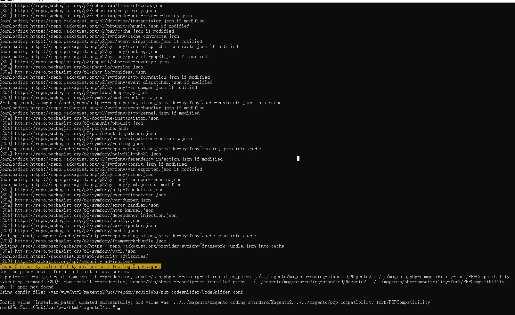Screen dimensions: 515x315
Task: Click the [304] symfony/config.json line
Action: [70, 220]
